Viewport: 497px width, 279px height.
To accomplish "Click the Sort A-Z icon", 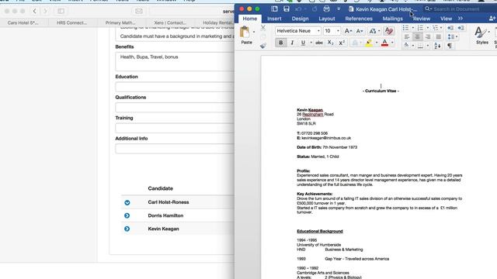I will pyautogui.click(x=437, y=46).
